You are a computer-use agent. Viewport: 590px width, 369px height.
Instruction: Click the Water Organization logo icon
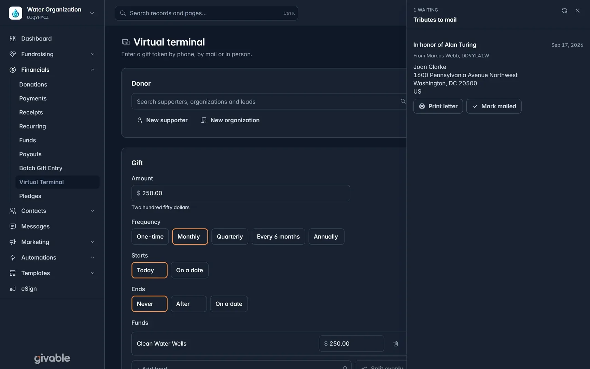coord(15,13)
